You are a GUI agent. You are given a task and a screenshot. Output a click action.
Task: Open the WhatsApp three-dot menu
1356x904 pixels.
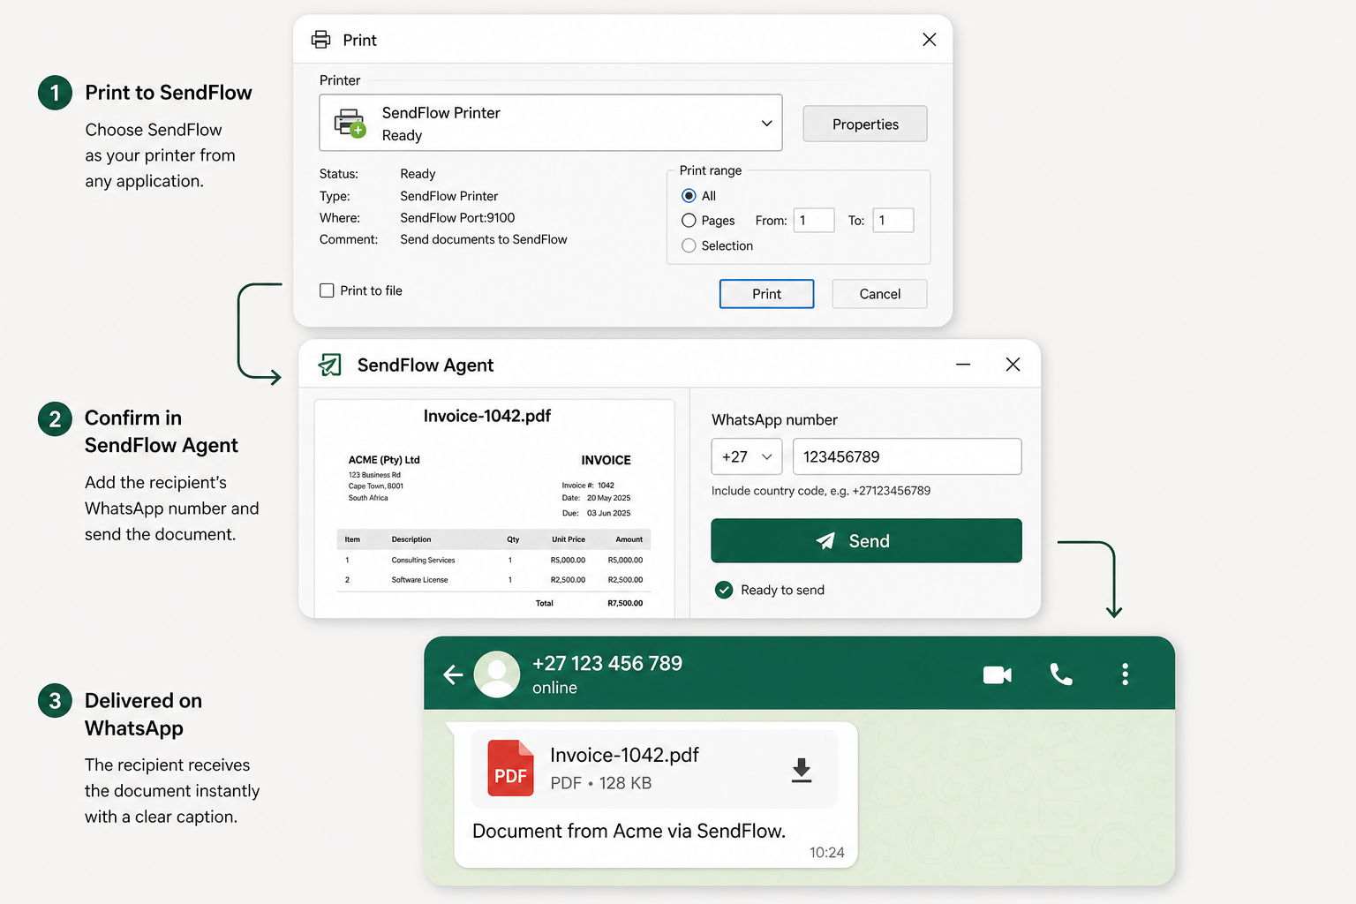pos(1125,674)
